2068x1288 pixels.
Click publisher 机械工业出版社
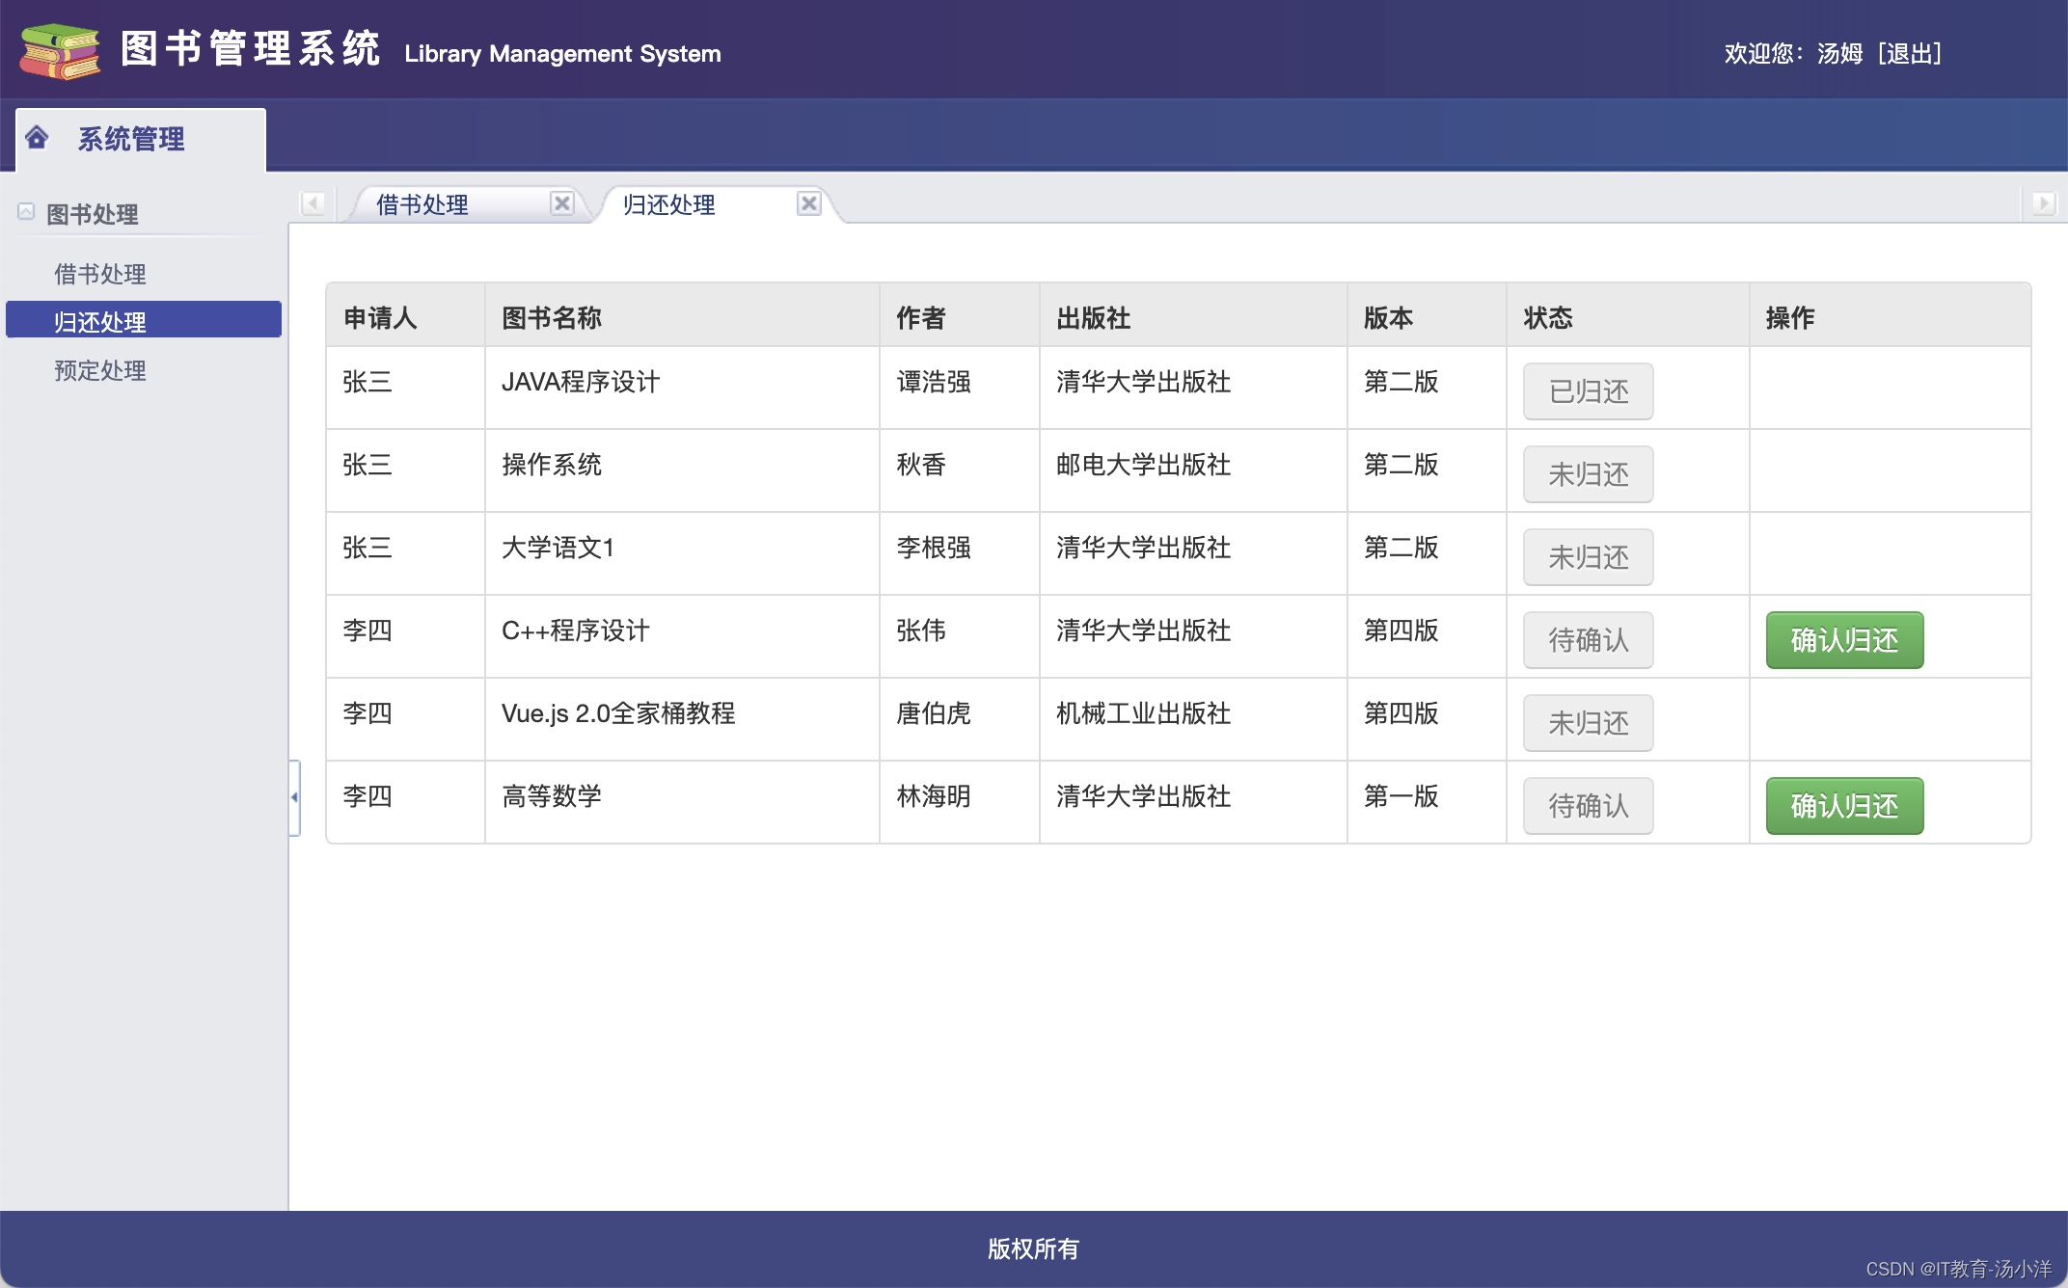1144,713
